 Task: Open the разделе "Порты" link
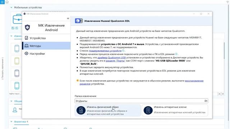tap(116, 61)
